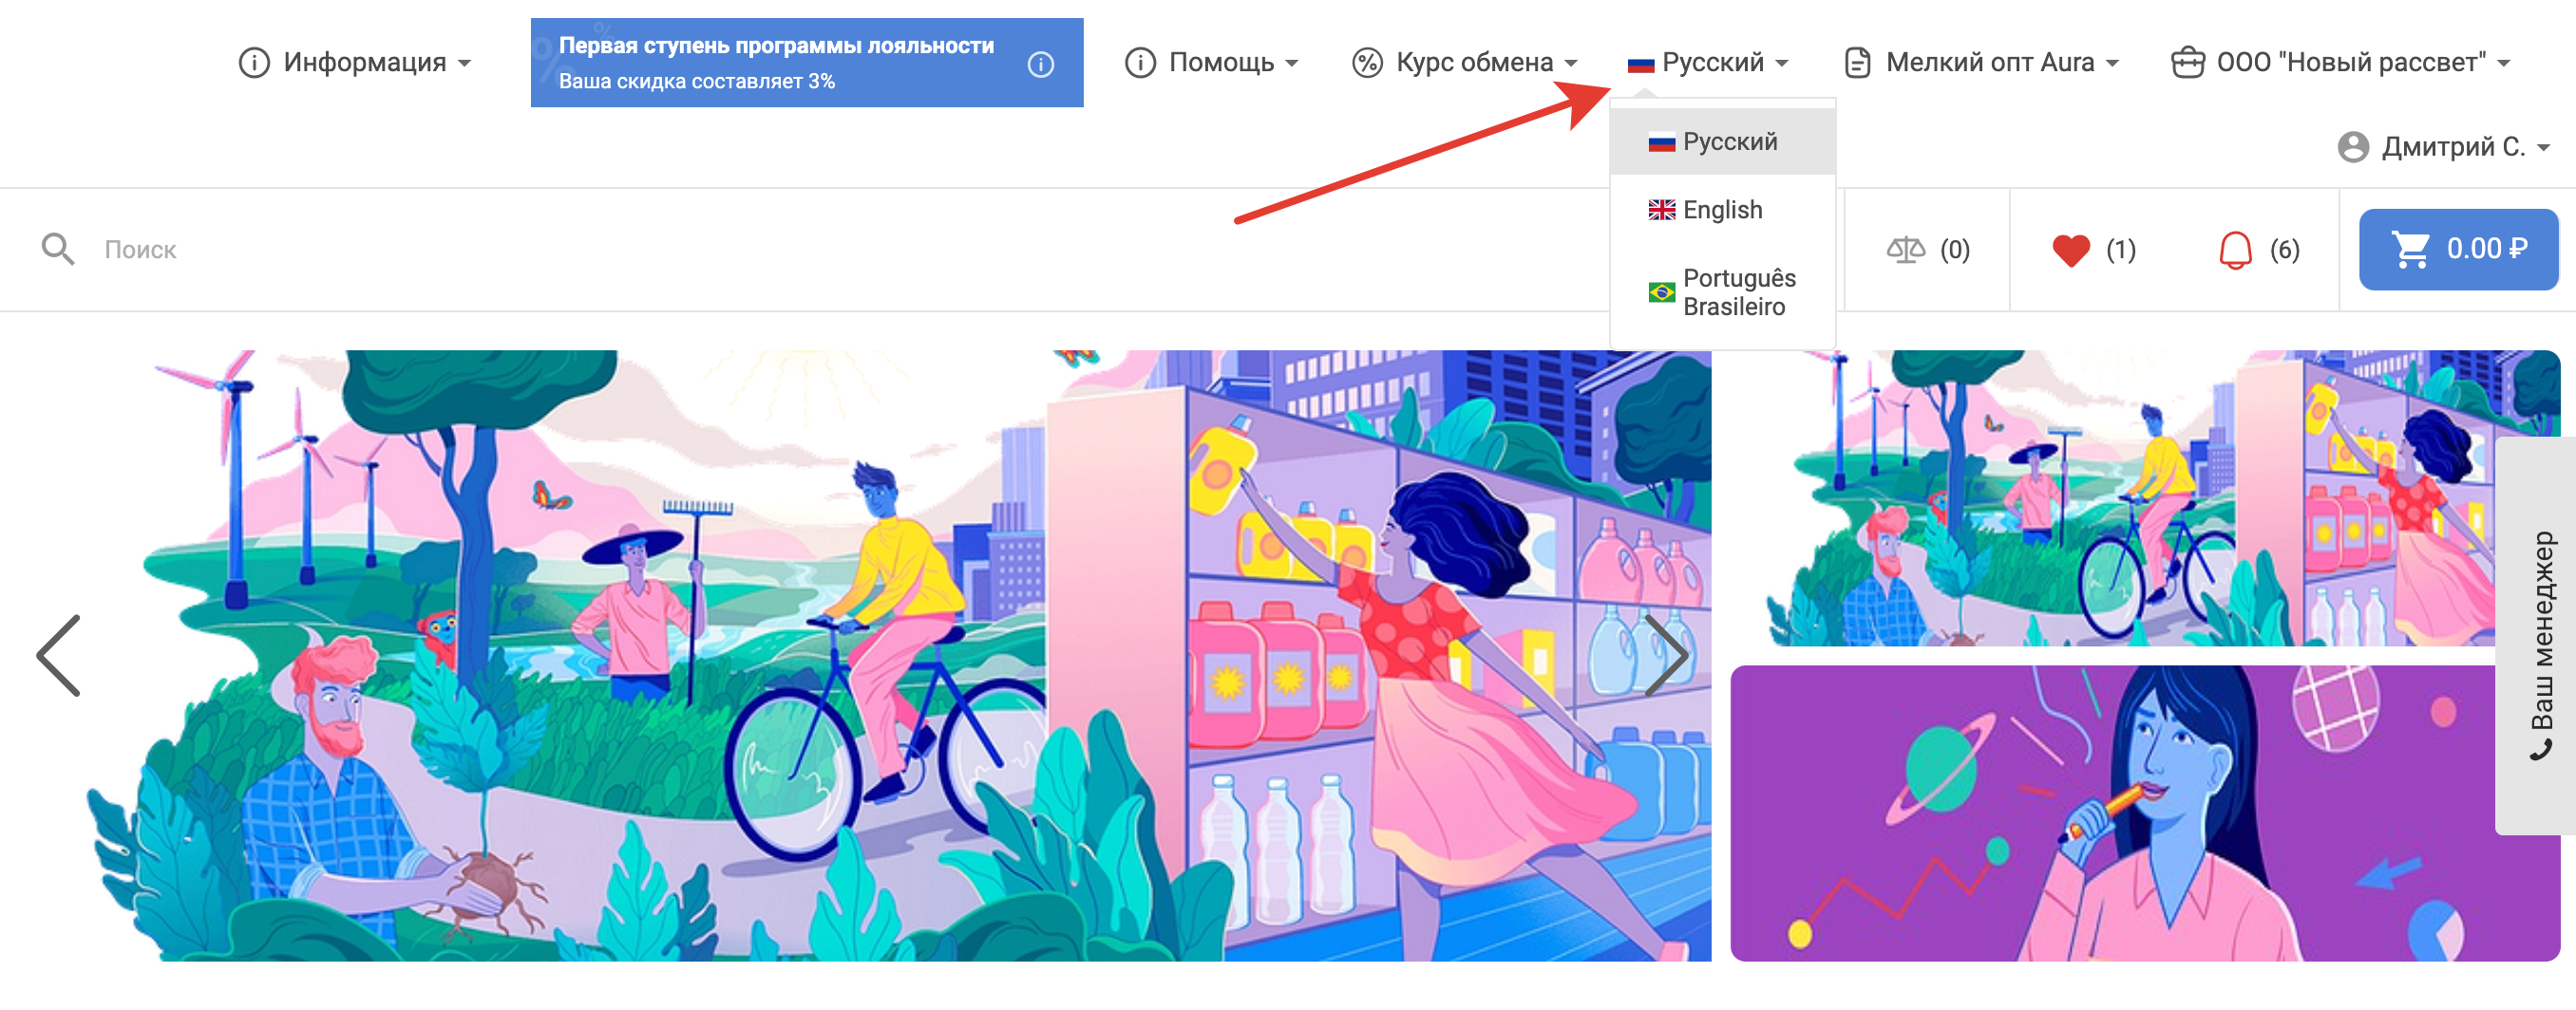Open the Помощь dropdown menu
Image resolution: width=2576 pixels, height=1010 pixels.
tap(1211, 62)
